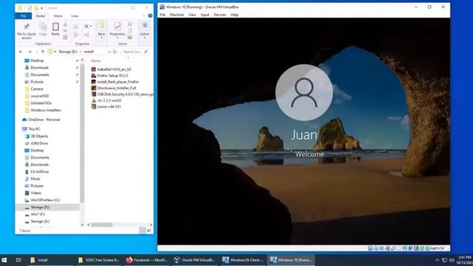Click the Windows 10 [Running] taskbar button
Image resolution: width=473 pixels, height=266 pixels.
click(291, 260)
